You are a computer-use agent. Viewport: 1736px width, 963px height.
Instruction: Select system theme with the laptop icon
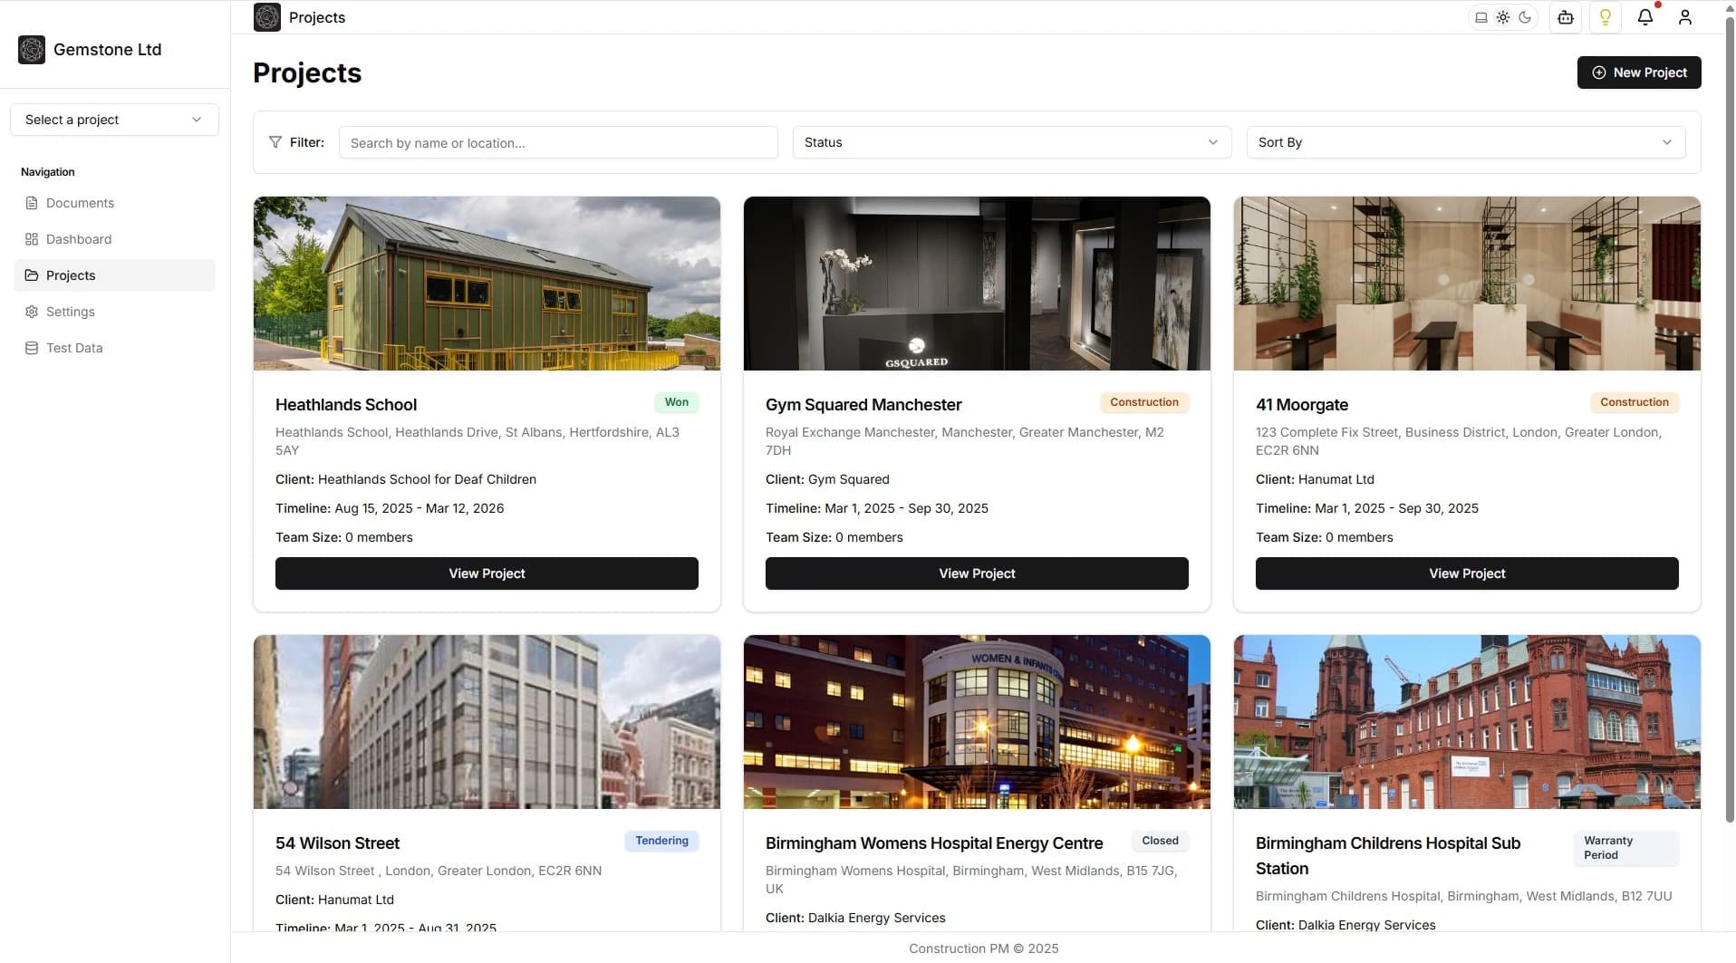[1480, 16]
